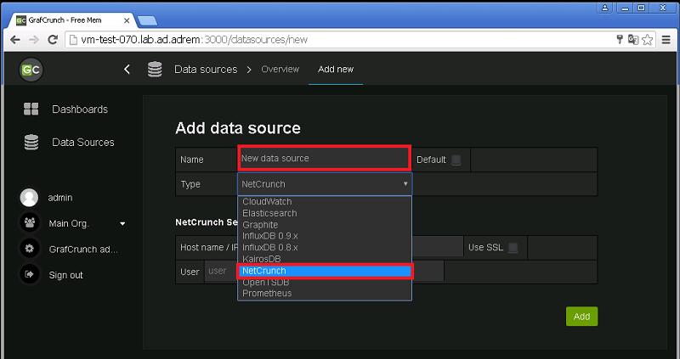Go back with browser back arrow
This screenshot has width=680, height=359.
[x=15, y=40]
